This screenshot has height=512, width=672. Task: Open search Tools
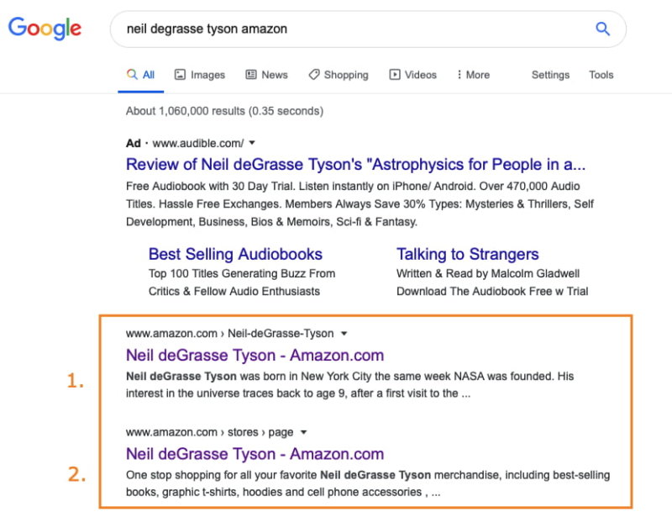[601, 75]
